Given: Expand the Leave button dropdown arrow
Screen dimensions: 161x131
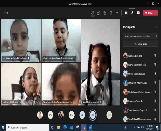Looking at the screenshot, I should 156,13.
